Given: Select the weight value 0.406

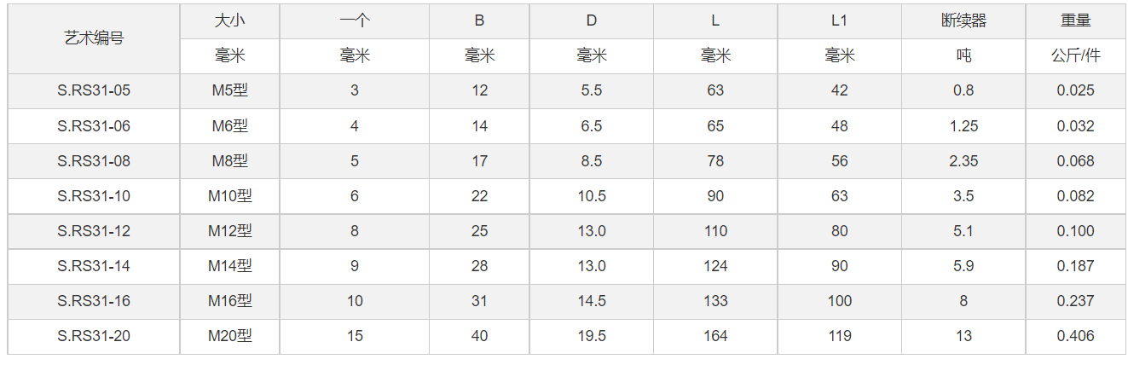Looking at the screenshot, I should pyautogui.click(x=1075, y=336).
